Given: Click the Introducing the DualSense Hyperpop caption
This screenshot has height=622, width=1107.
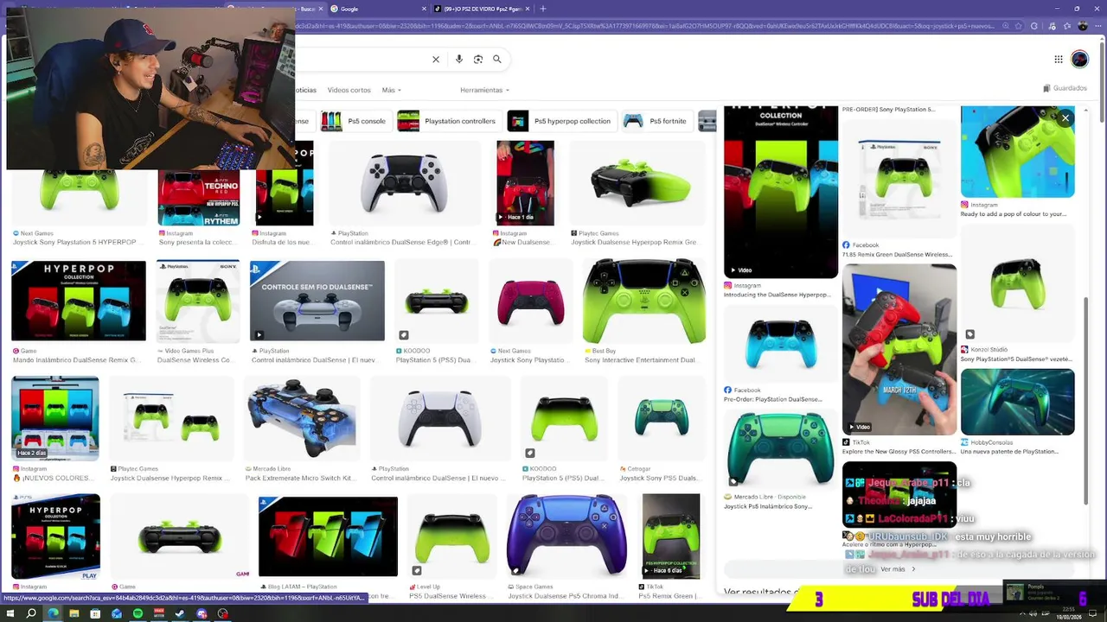Looking at the screenshot, I should pyautogui.click(x=778, y=295).
